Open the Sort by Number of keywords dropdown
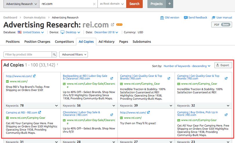The width and height of the screenshot is (235, 143). [187, 66]
